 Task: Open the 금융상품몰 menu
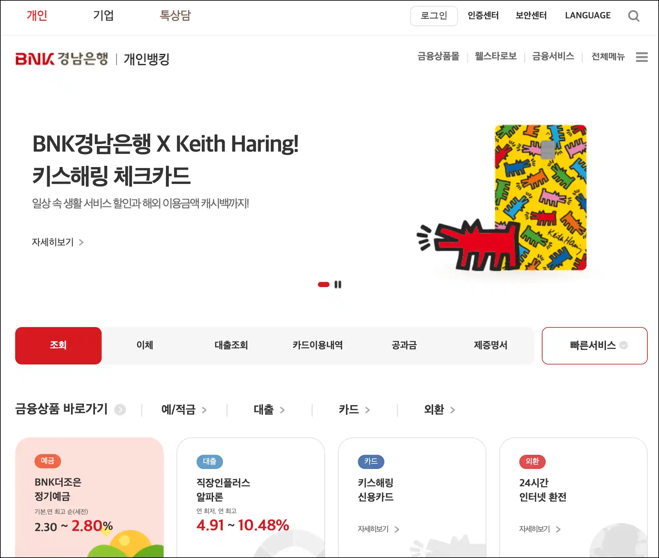point(438,56)
